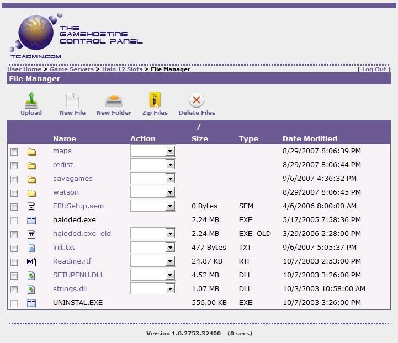Click the Log Out link

click(374, 69)
